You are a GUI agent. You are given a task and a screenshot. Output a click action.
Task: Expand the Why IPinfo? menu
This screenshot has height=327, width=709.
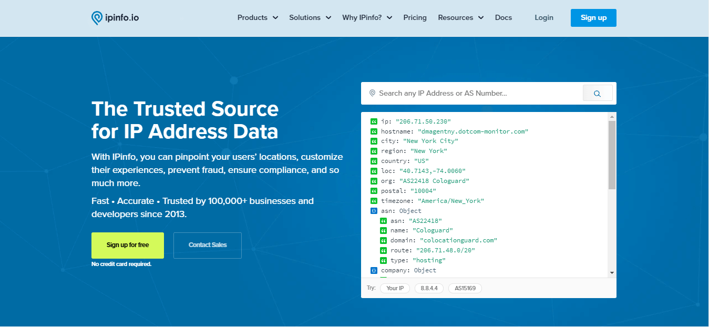point(367,18)
